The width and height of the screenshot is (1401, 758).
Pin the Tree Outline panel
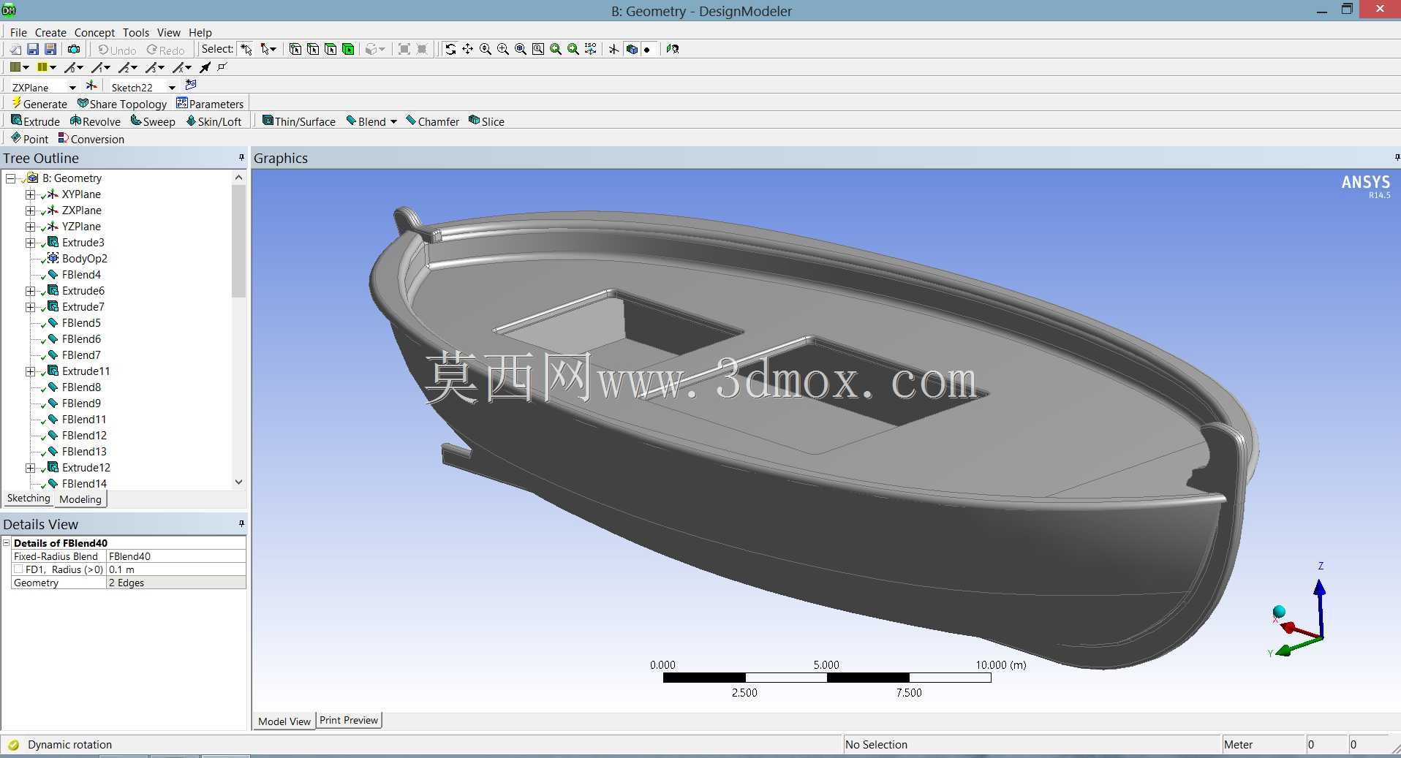[241, 158]
